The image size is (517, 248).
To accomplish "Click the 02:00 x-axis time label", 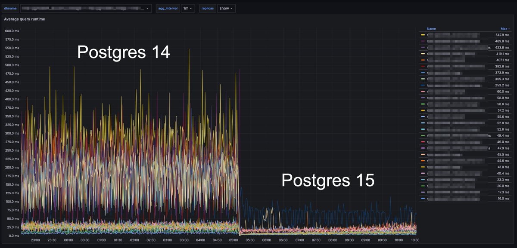I will tap(135, 241).
